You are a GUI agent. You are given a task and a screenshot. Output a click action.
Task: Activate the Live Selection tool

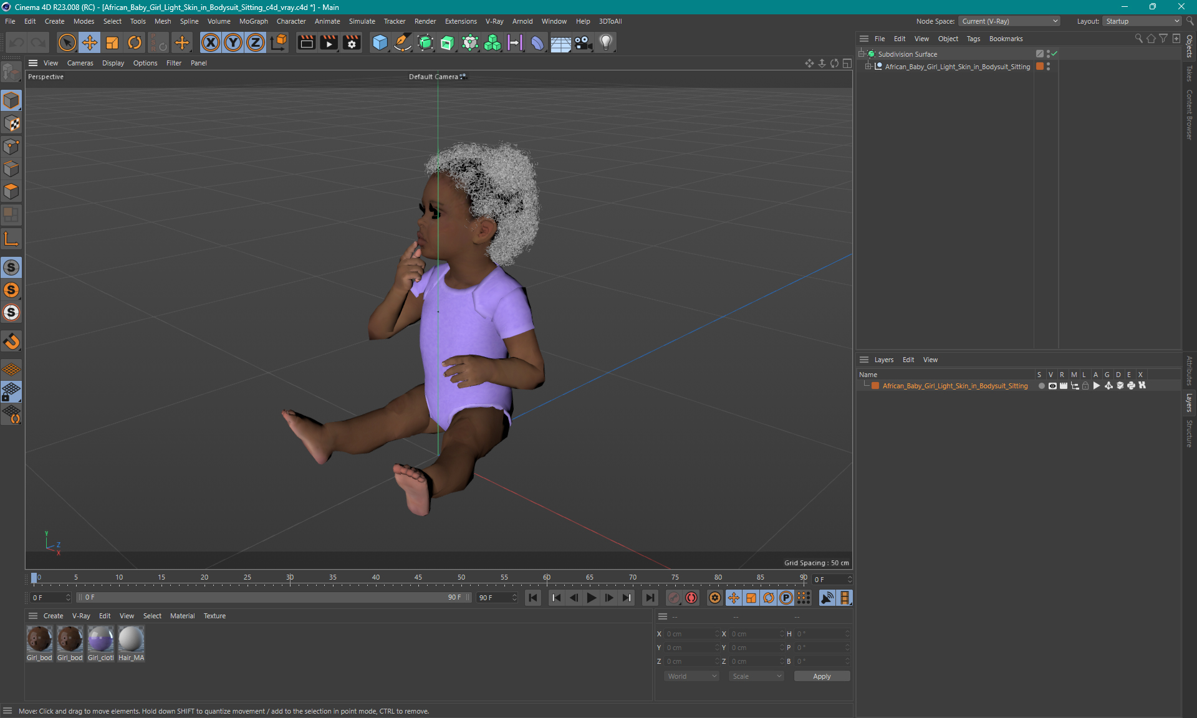[x=67, y=42]
